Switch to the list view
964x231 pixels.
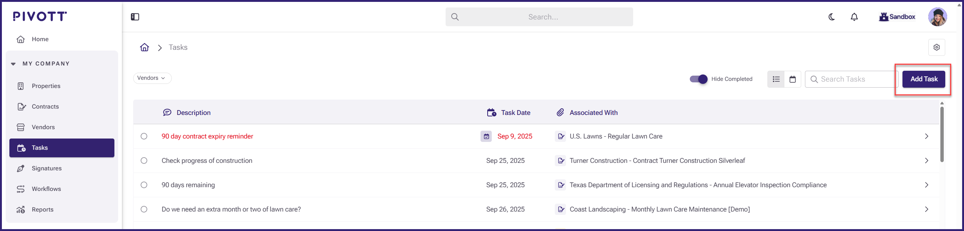(776, 79)
